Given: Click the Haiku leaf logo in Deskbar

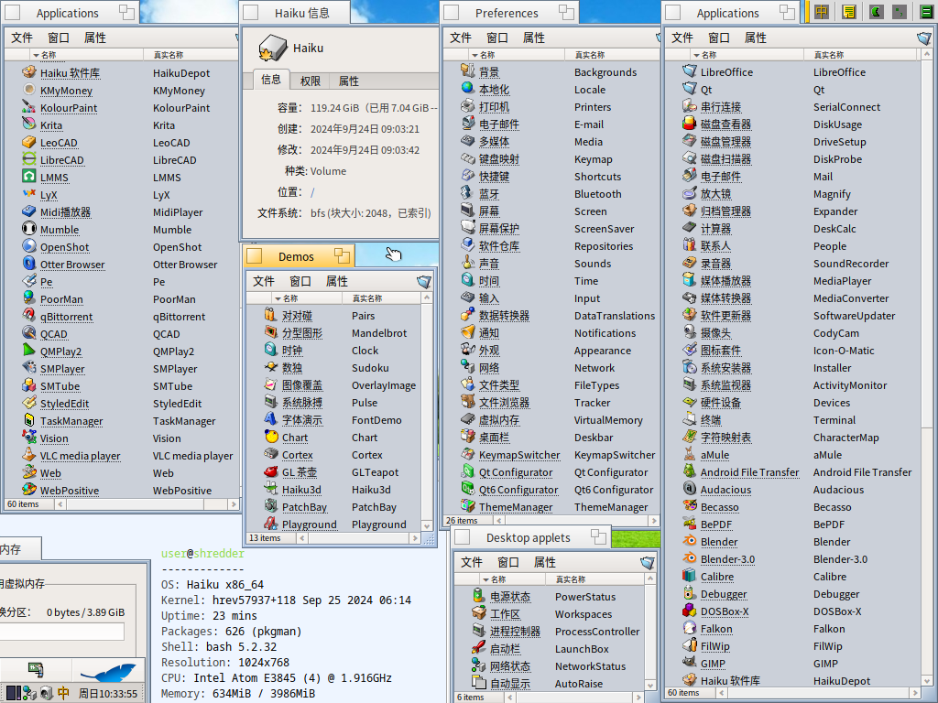Looking at the screenshot, I should [x=109, y=671].
